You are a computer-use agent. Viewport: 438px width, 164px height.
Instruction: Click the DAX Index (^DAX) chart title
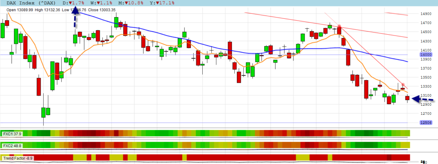coord(31,3)
